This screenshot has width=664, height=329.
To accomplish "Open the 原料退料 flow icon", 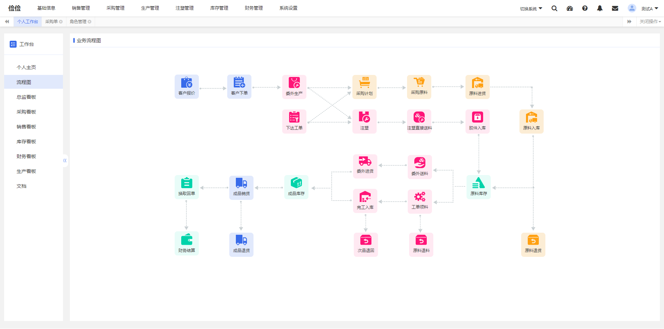I will coord(421,245).
